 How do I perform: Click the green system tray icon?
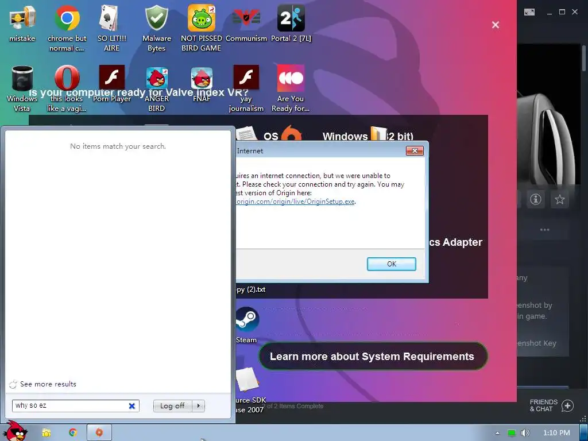pos(511,433)
